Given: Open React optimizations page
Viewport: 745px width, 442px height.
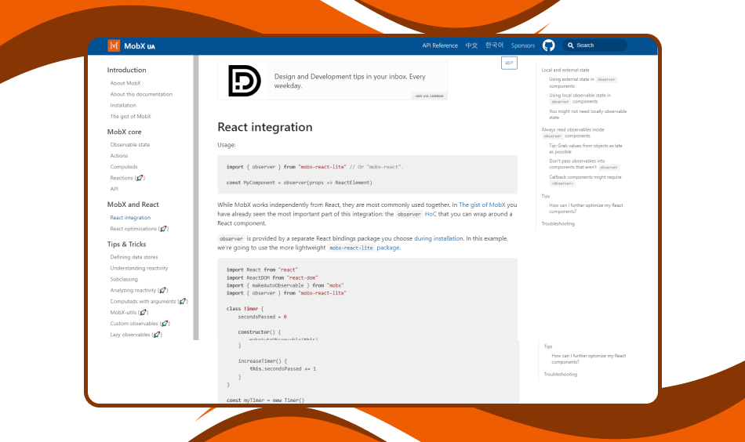Looking at the screenshot, I should tap(140, 229).
